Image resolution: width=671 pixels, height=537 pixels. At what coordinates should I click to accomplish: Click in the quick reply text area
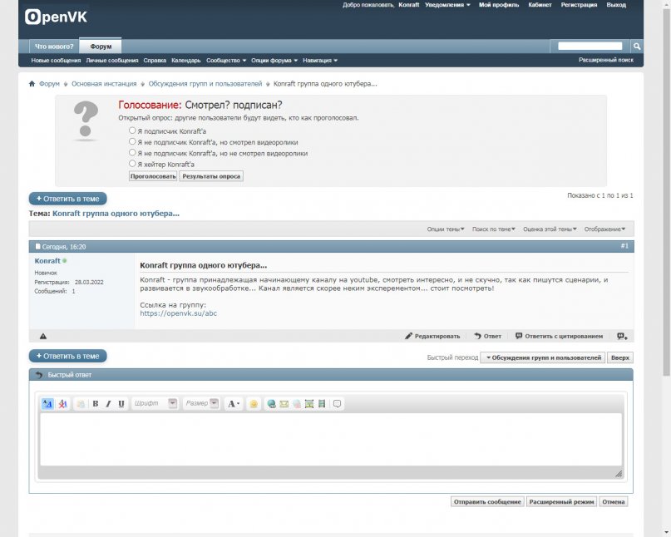pos(331,439)
